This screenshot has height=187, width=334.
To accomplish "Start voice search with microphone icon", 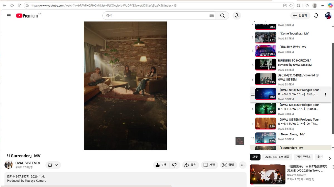I will (237, 16).
